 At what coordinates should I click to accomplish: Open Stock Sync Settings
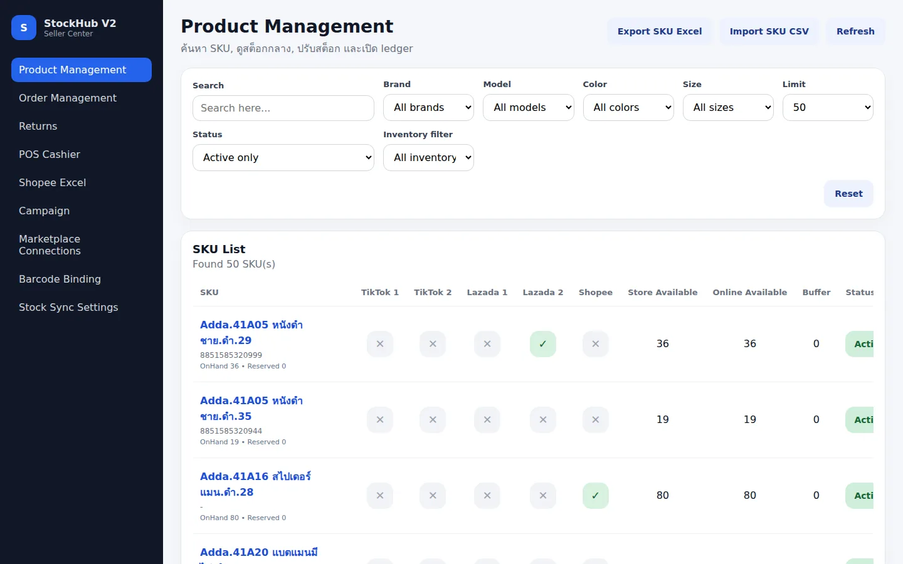pyautogui.click(x=82, y=307)
